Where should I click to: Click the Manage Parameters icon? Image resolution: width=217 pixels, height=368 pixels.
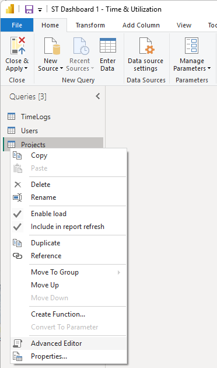(192, 46)
